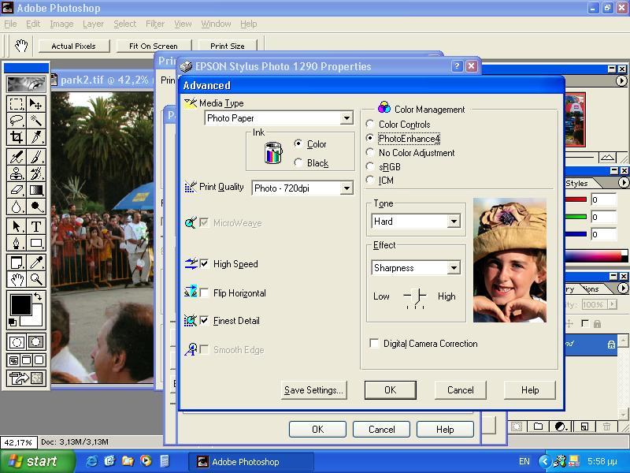Select the Slice tool
The width and height of the screenshot is (630, 473).
[x=35, y=137]
